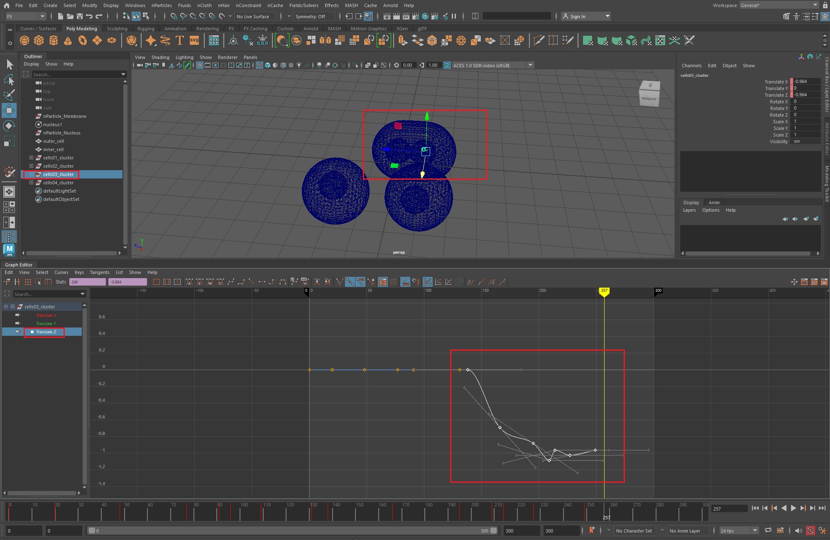Click the polygon type text tool
The width and height of the screenshot is (830, 540).
tap(179, 40)
